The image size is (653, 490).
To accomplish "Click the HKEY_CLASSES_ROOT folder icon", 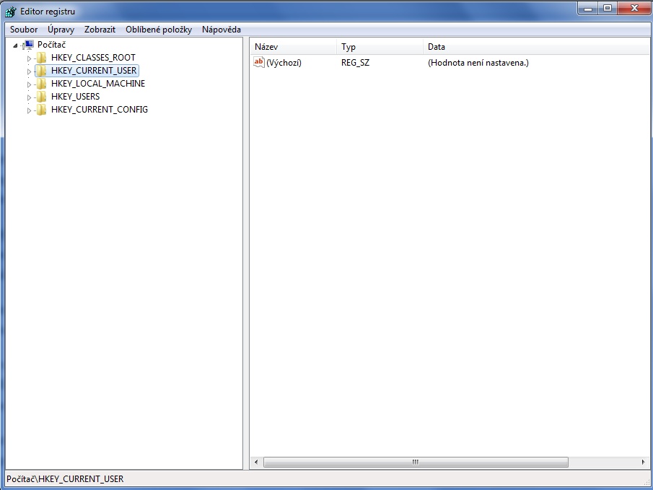I will point(41,58).
